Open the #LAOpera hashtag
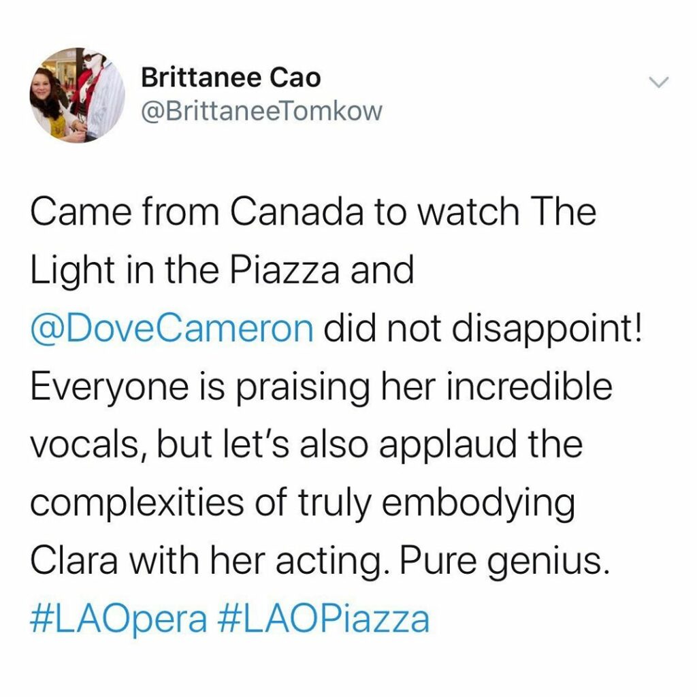The image size is (697, 697). pyautogui.click(x=120, y=620)
